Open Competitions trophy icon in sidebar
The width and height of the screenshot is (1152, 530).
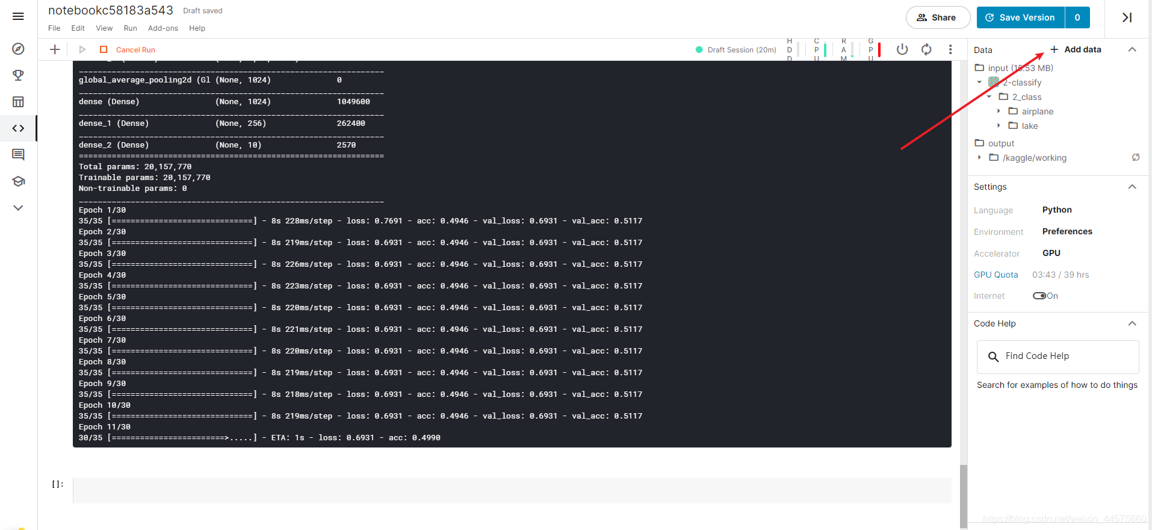click(x=18, y=75)
